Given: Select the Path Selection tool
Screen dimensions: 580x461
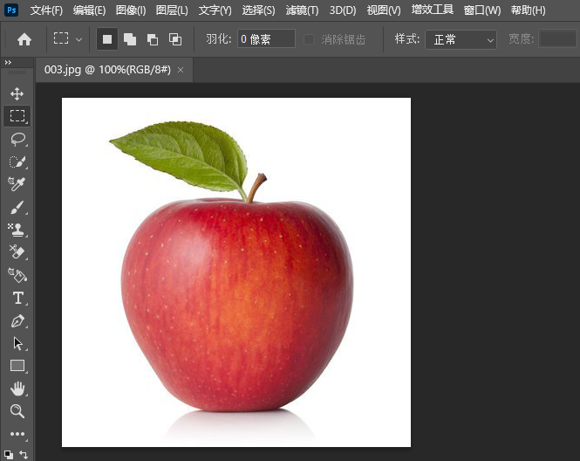Looking at the screenshot, I should 17,344.
